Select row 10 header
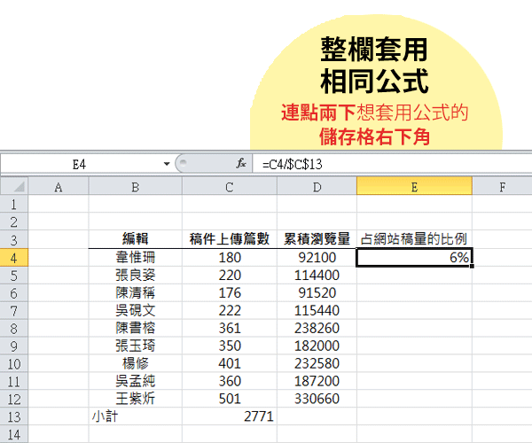Image resolution: width=532 pixels, height=443 pixels. click(14, 363)
